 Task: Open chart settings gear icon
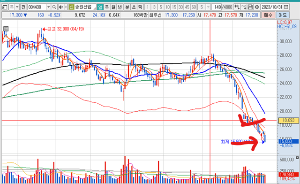[x=256, y=8]
